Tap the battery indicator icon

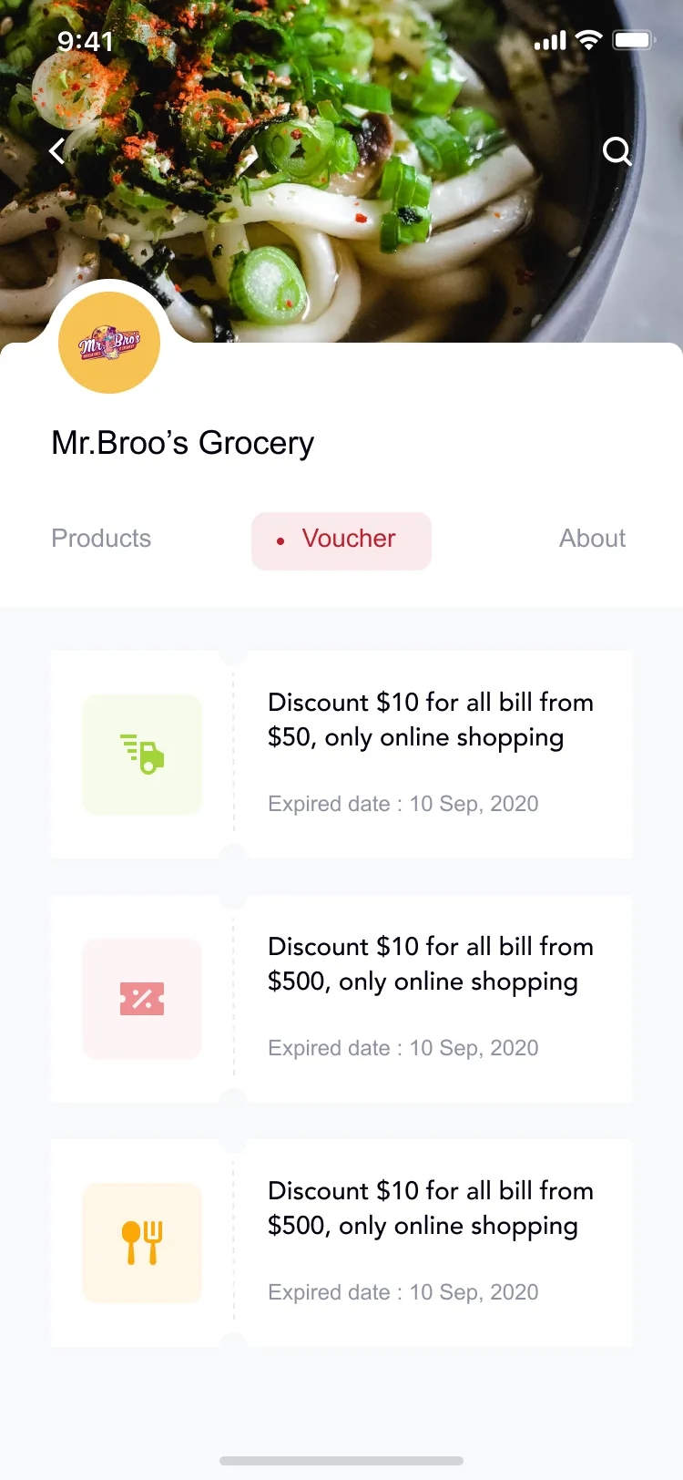pyautogui.click(x=634, y=40)
